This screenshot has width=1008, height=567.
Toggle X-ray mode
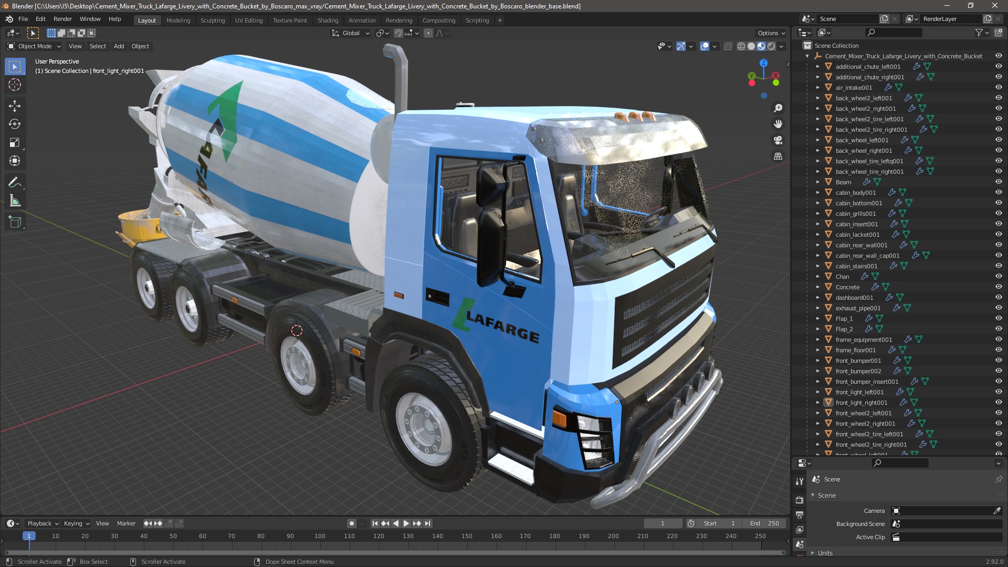point(728,46)
